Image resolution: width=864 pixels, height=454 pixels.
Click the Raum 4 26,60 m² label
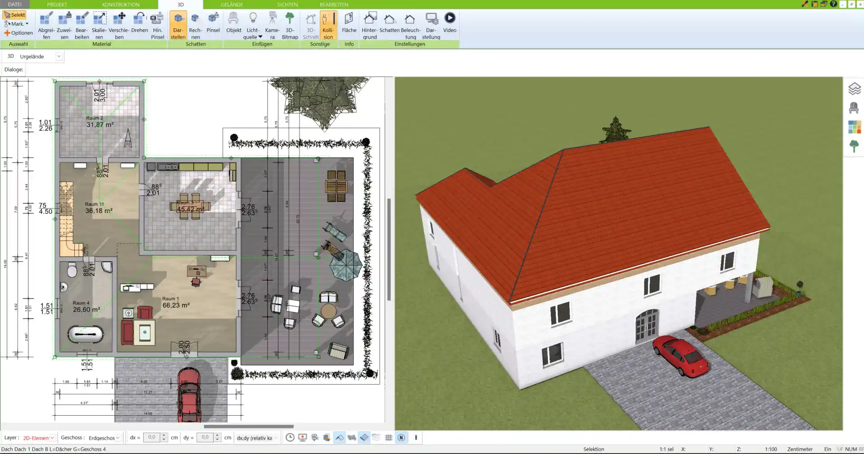86,307
